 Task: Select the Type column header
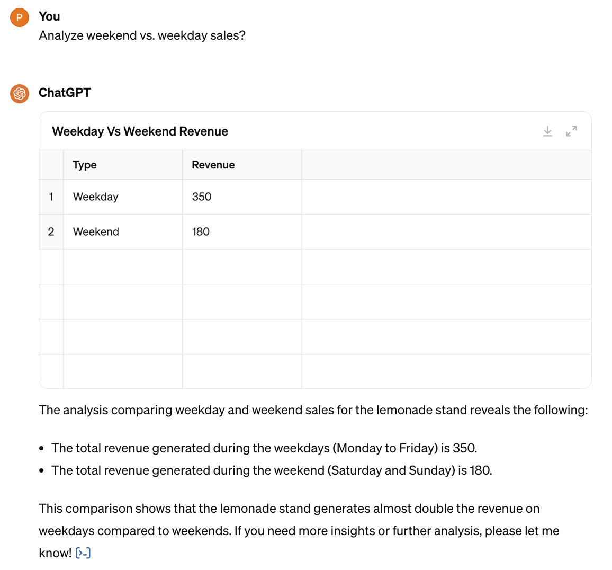123,165
